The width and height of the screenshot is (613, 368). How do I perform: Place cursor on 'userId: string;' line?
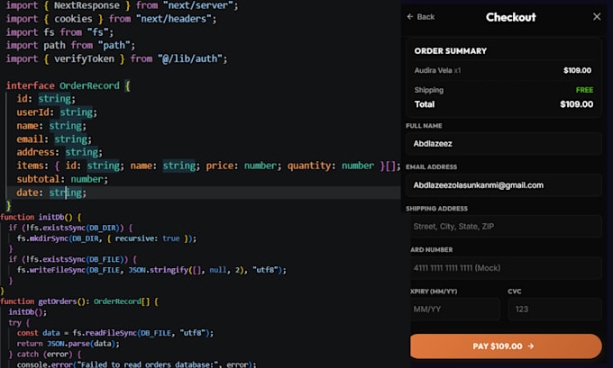pos(57,112)
